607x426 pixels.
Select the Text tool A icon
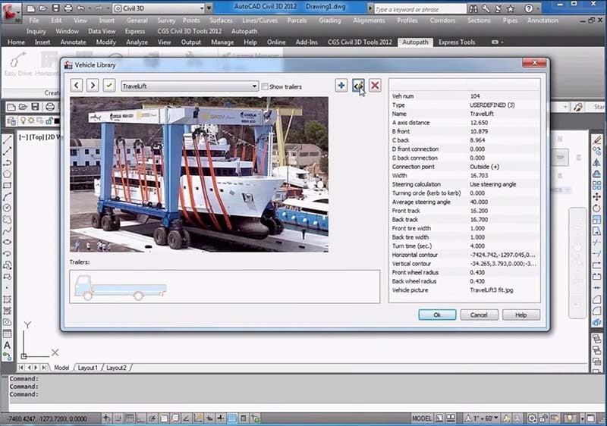coord(7,345)
